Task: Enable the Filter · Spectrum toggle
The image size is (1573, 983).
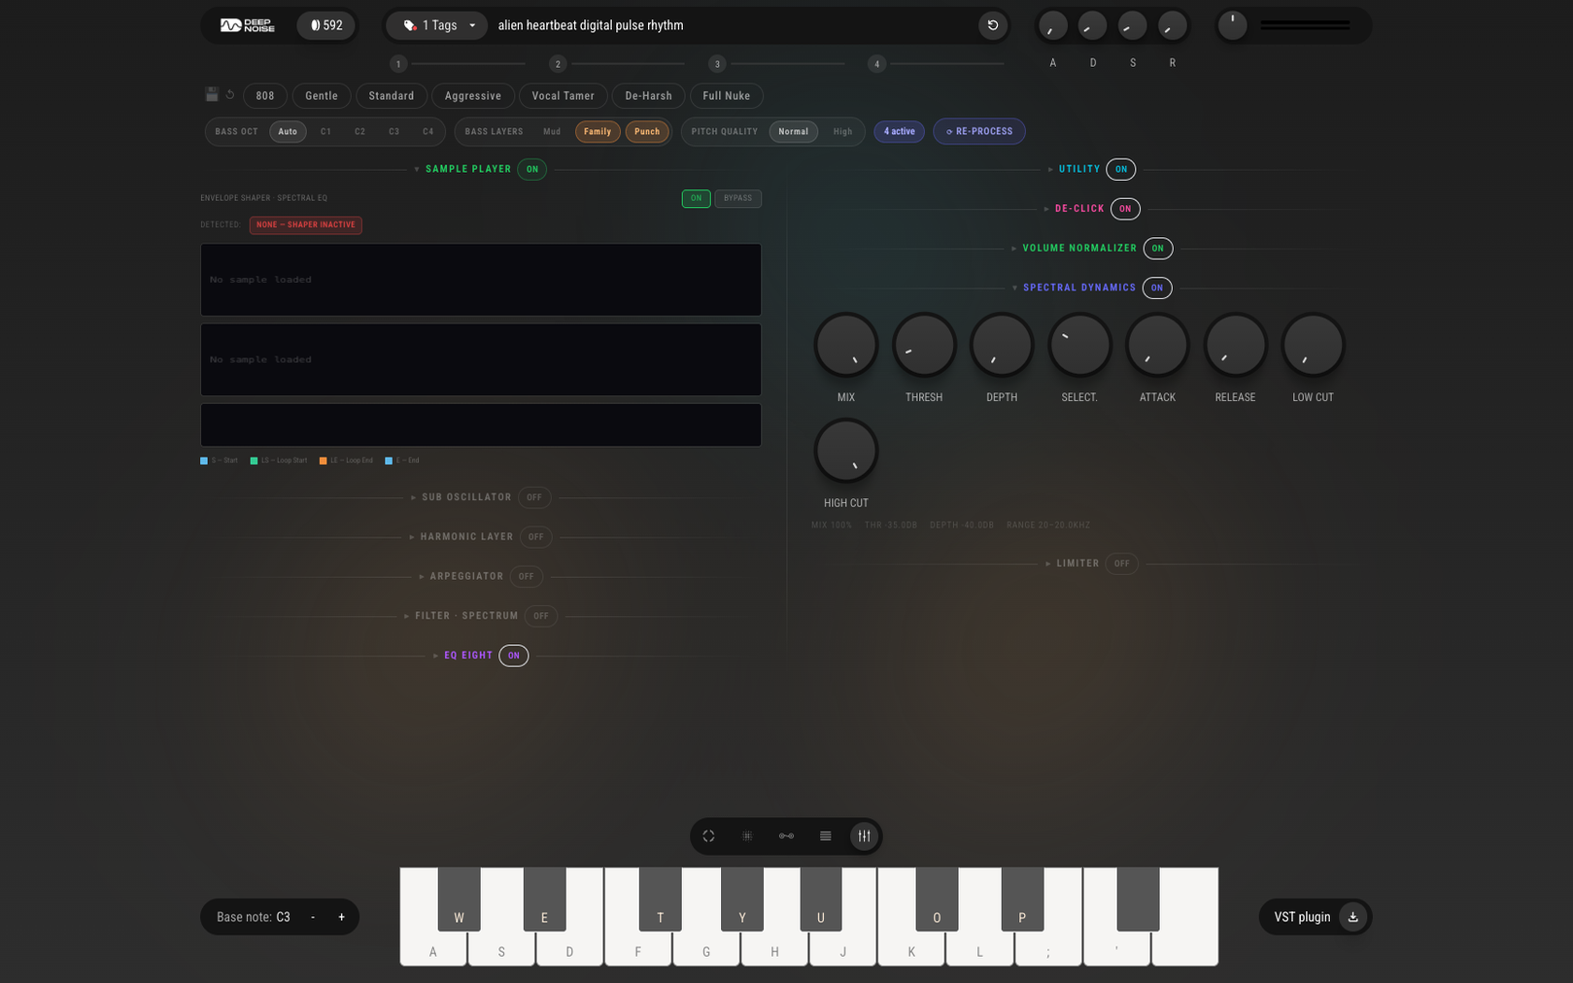Action: (541, 617)
